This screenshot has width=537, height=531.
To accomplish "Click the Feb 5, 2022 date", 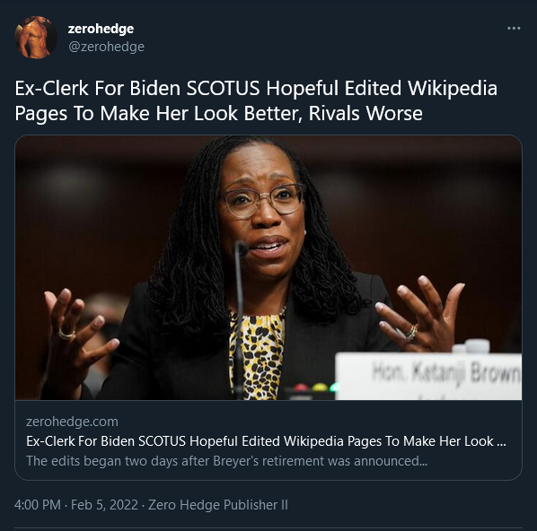I will [104, 505].
